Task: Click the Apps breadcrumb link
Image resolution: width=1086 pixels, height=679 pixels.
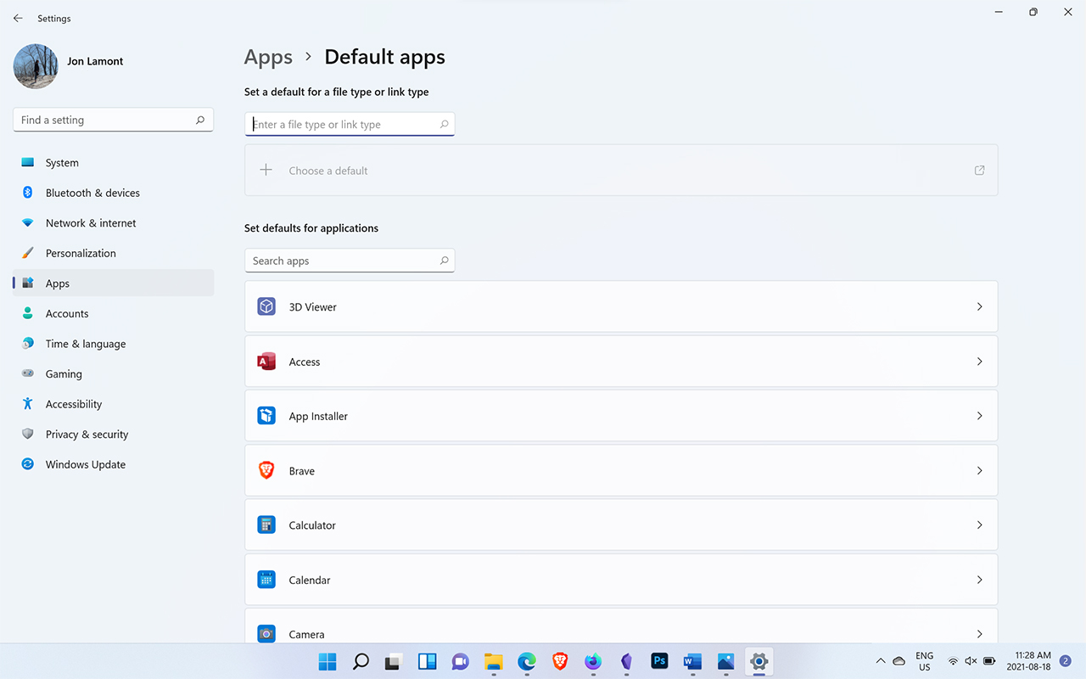Action: (268, 57)
